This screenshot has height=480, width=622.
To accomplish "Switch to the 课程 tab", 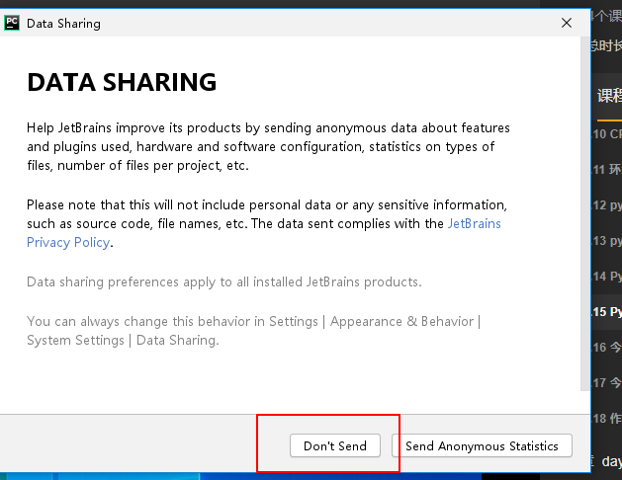I will click(x=608, y=96).
